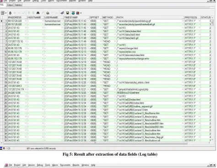Click the HOSTNAME column header

click(x=36, y=17)
